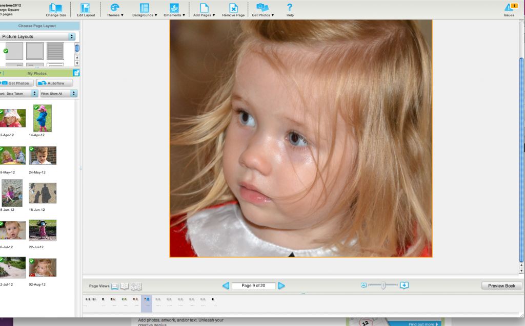Open the Ornaments dropdown
Screen dimensions: 525x326
click(x=174, y=10)
